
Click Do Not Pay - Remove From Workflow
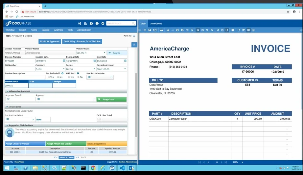[x=82, y=41]
